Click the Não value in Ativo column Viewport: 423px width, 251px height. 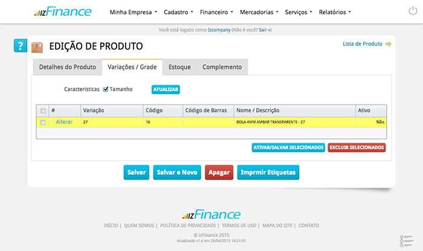coord(380,122)
